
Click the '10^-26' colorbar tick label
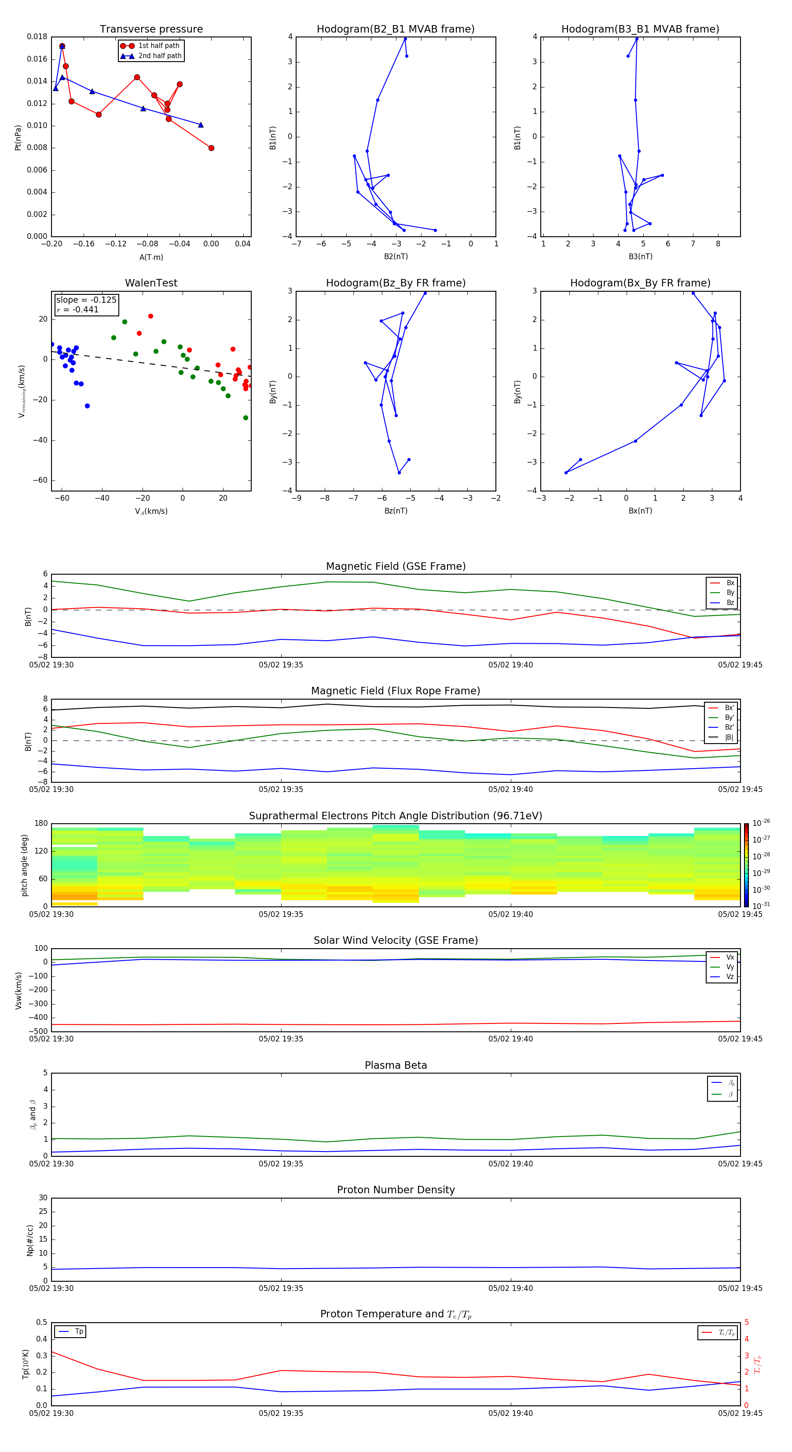pos(761,823)
